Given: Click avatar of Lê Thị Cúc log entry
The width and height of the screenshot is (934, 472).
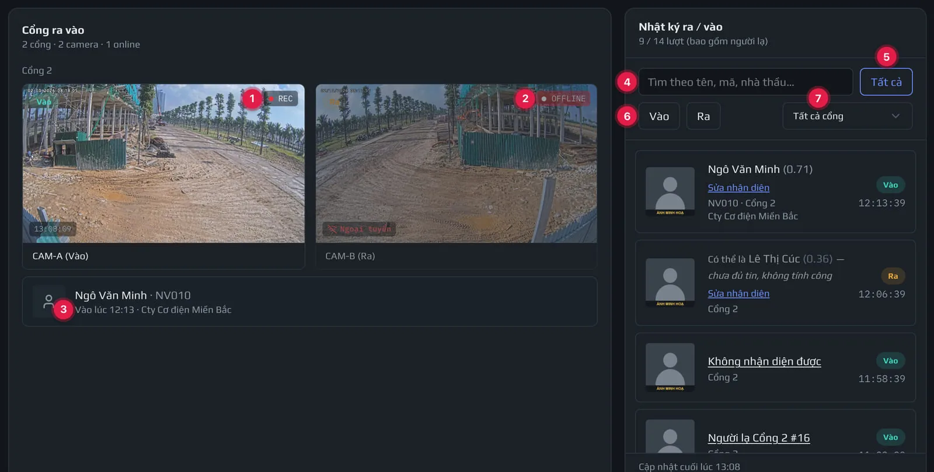Looking at the screenshot, I should point(670,283).
